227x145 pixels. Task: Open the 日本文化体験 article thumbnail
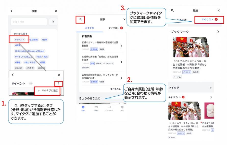coord(209,111)
